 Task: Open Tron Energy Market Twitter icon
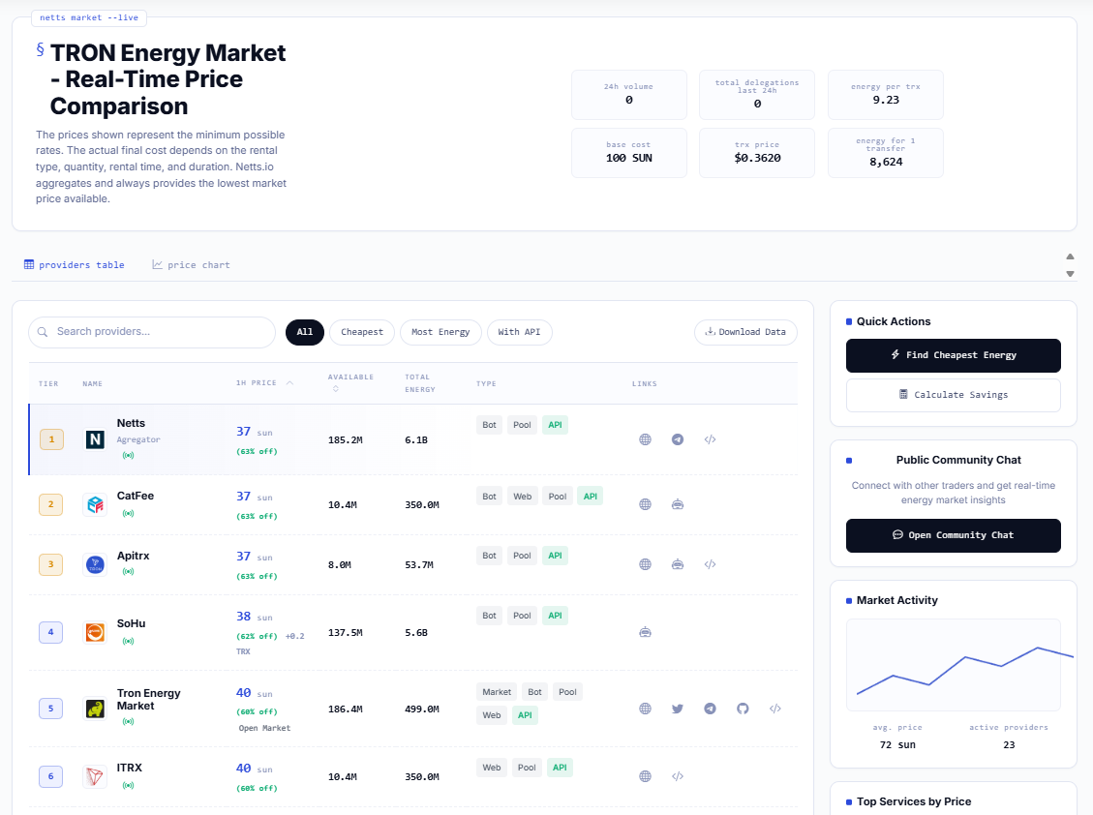pos(678,709)
